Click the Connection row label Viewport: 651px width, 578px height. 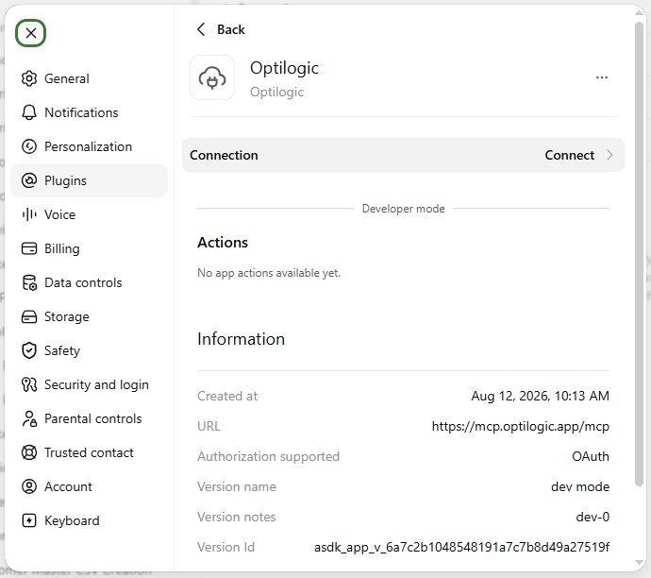point(224,155)
